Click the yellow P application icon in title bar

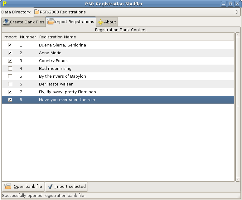point(4,4)
